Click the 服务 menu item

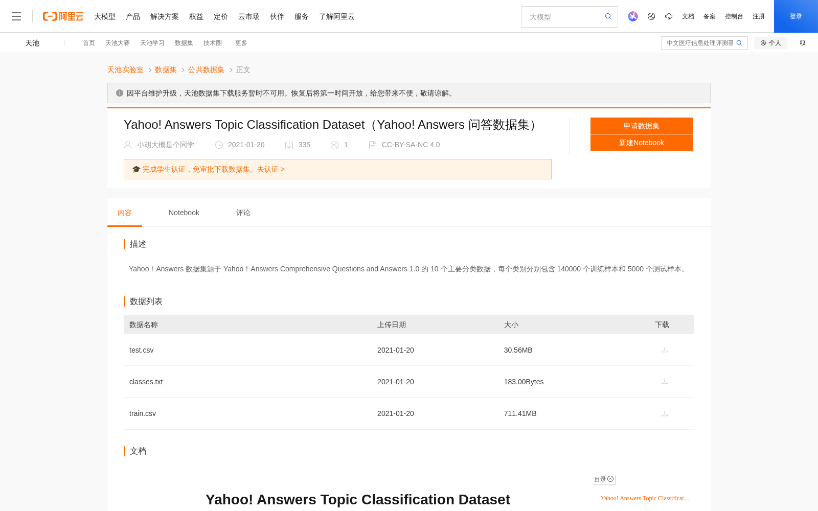(302, 16)
